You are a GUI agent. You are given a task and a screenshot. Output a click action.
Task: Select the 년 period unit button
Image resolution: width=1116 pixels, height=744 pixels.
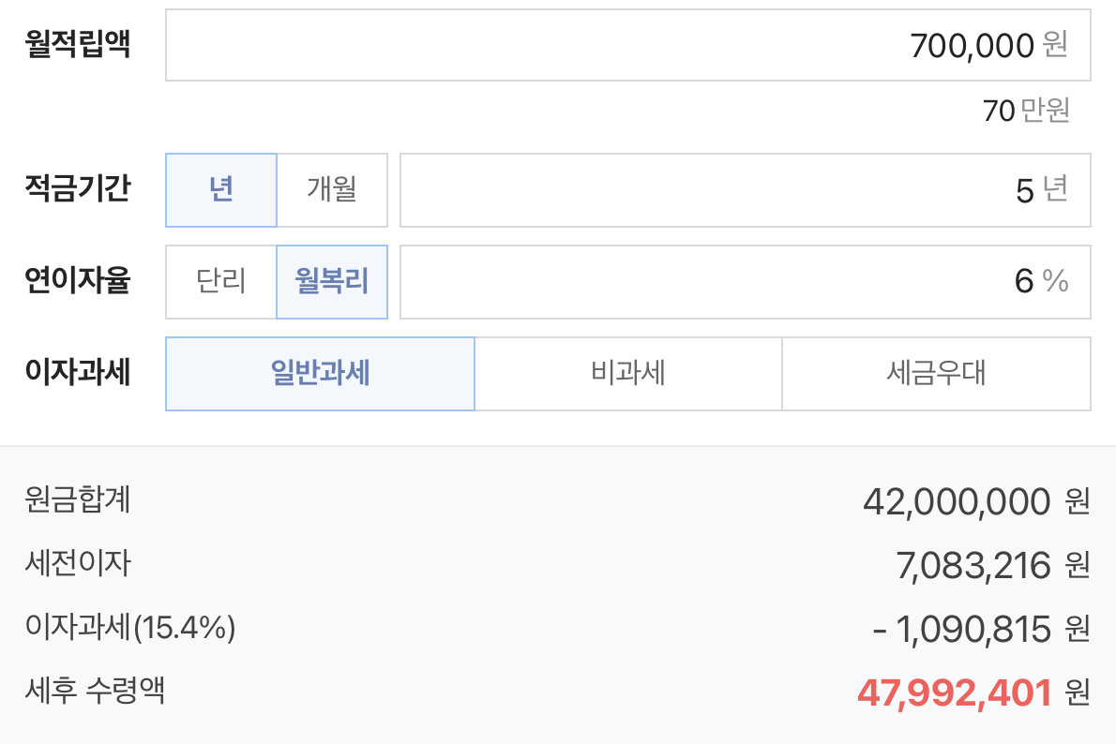click(x=220, y=189)
